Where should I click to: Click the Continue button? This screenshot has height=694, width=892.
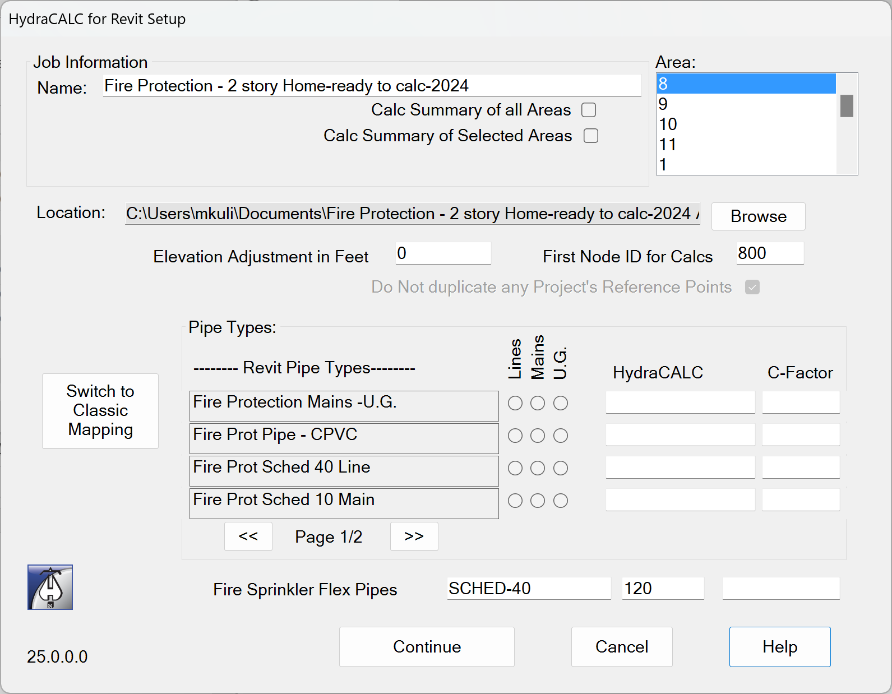427,647
